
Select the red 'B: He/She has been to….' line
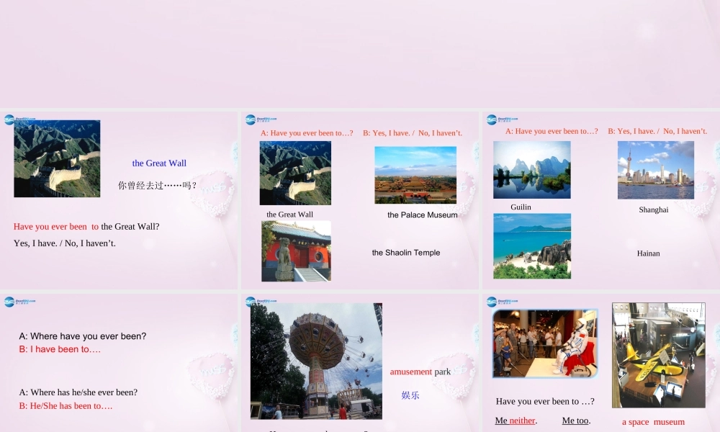[66, 406]
